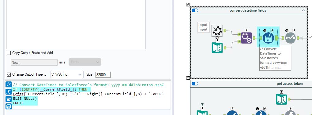Open saved expressions folder icon

8,99
